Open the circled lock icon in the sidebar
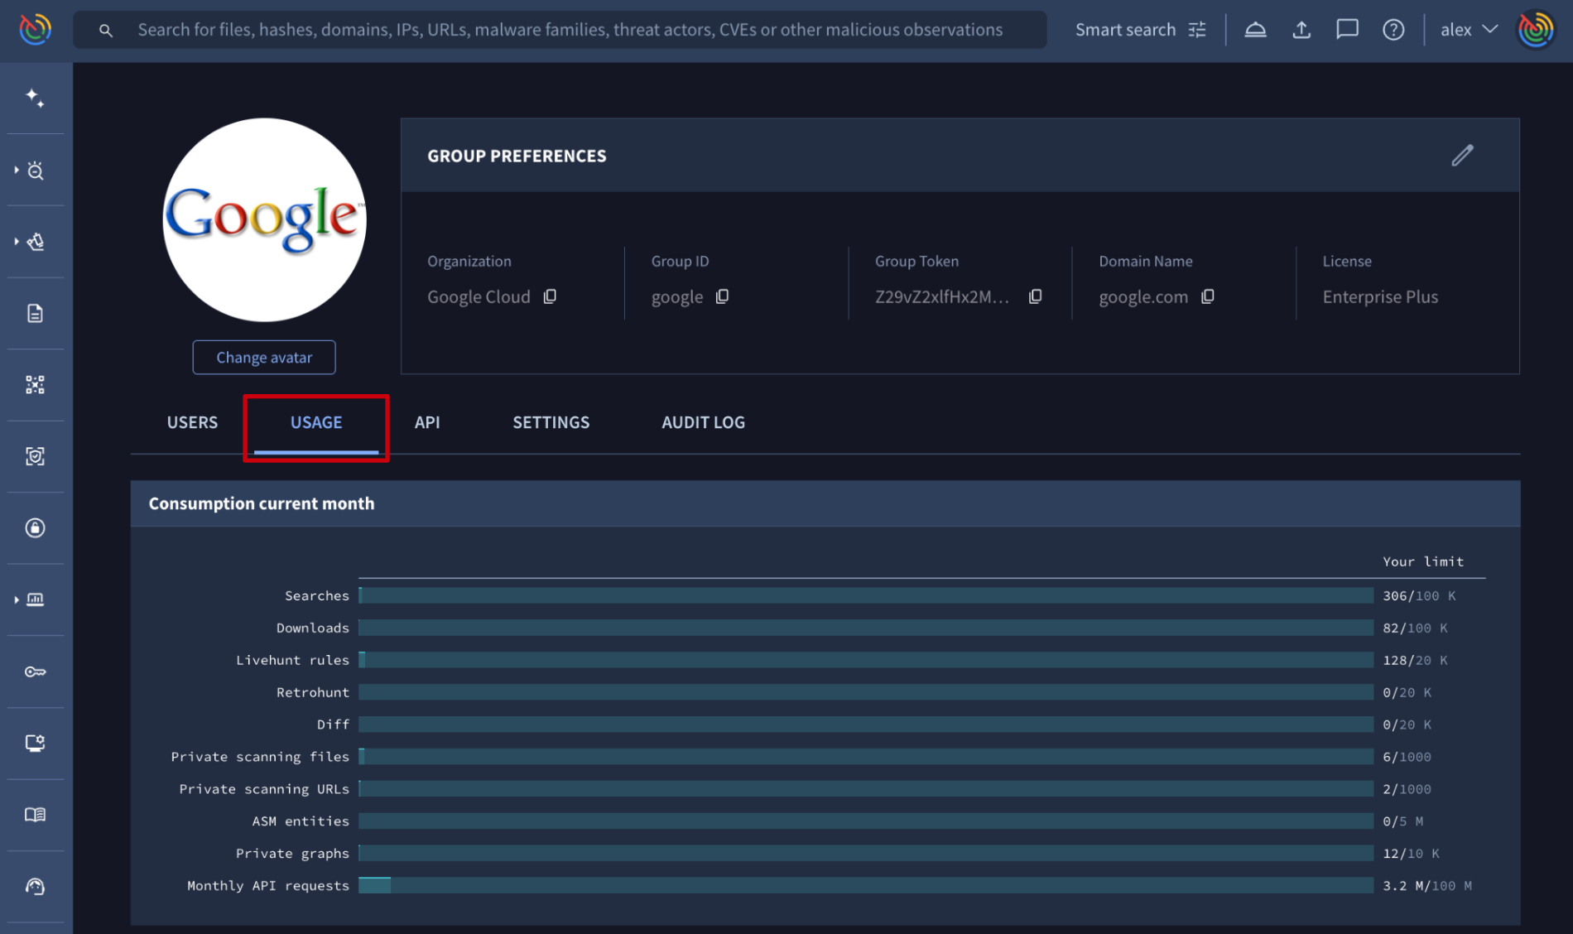 tap(35, 527)
